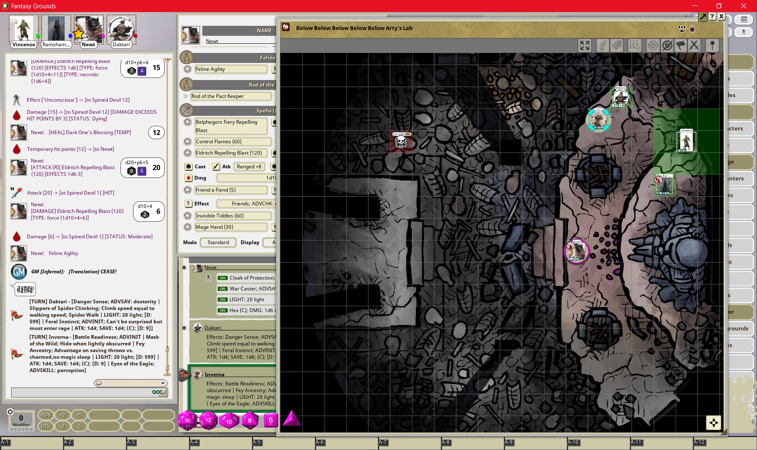Open the calendar sidebar icon

click(x=744, y=19)
